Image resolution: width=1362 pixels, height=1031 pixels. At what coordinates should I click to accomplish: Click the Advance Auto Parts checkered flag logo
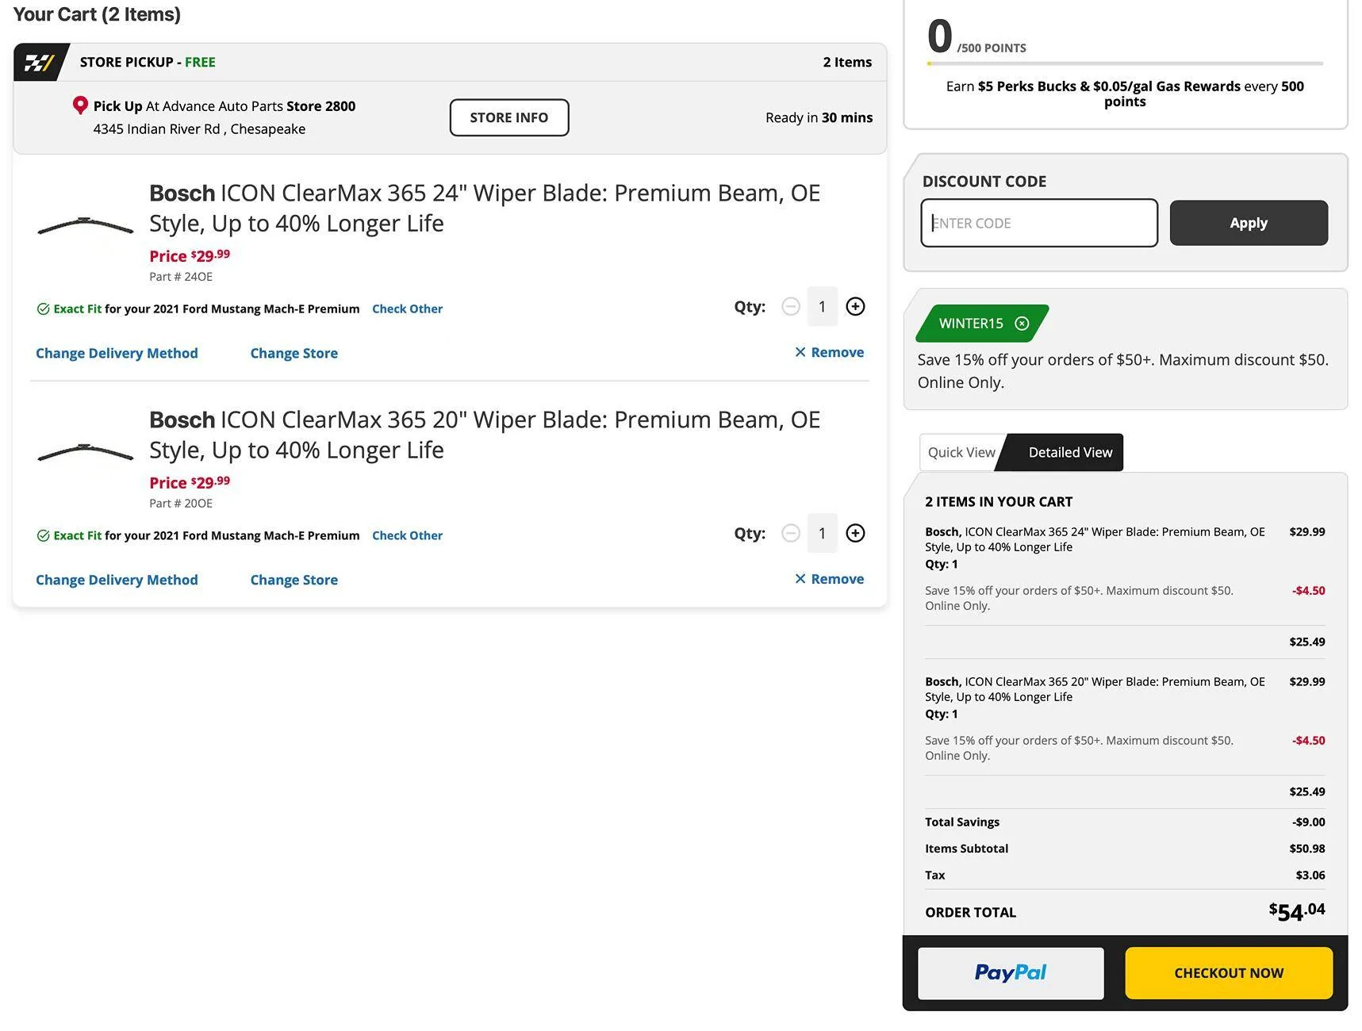point(40,62)
